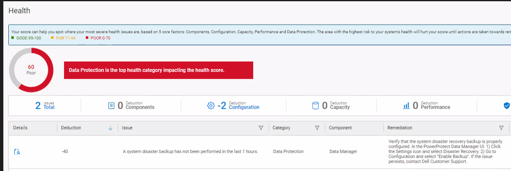Select the Issues Total tab
This screenshot has height=171, width=511.
[x=45, y=106]
